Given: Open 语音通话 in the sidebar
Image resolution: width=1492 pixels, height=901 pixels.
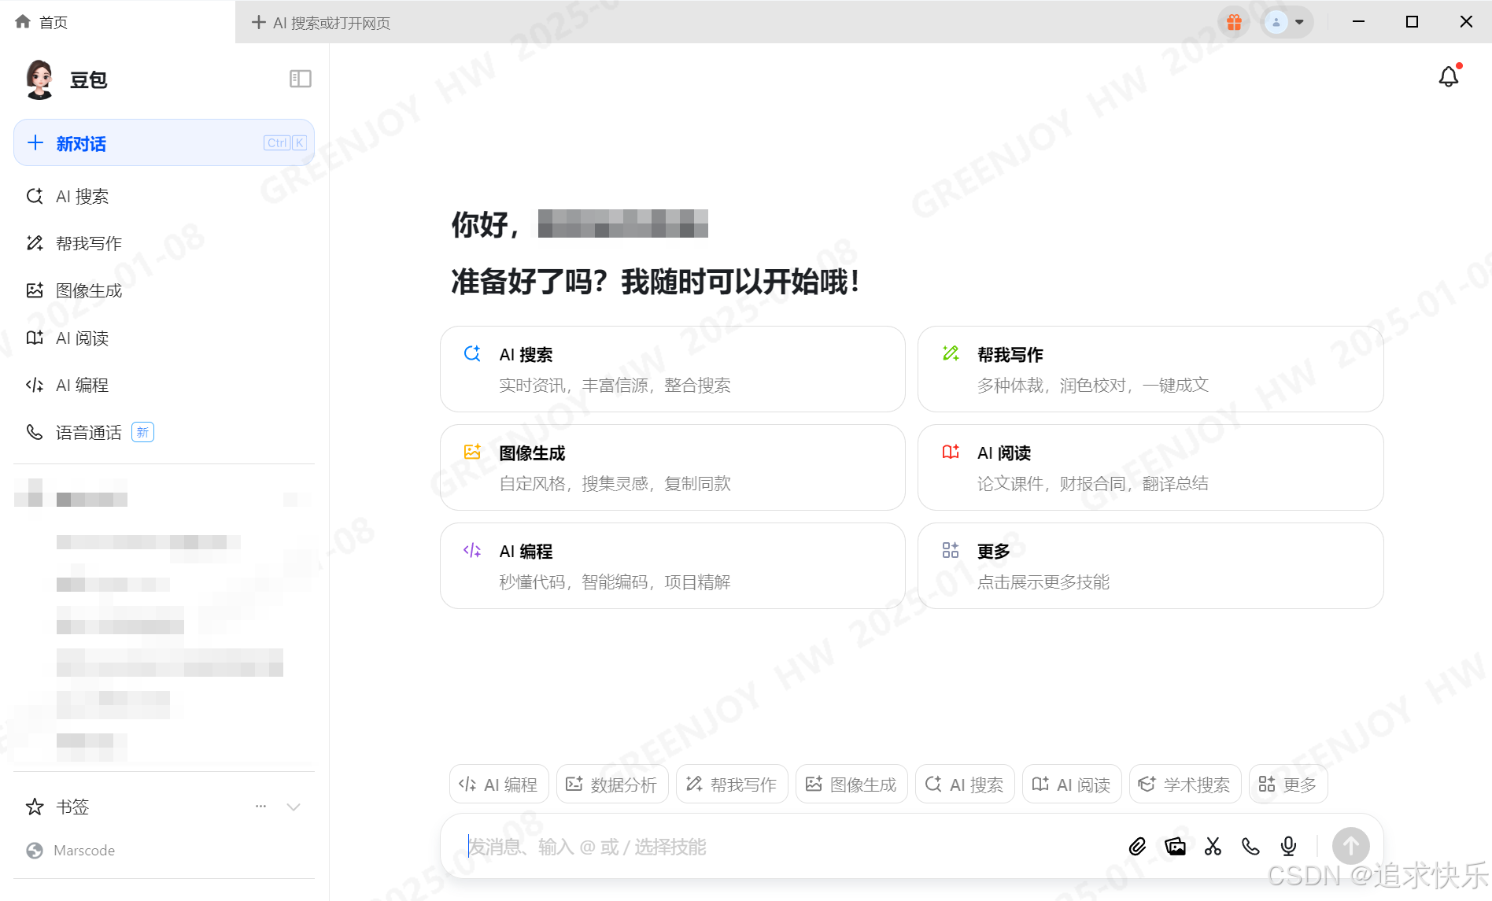Looking at the screenshot, I should coord(164,432).
